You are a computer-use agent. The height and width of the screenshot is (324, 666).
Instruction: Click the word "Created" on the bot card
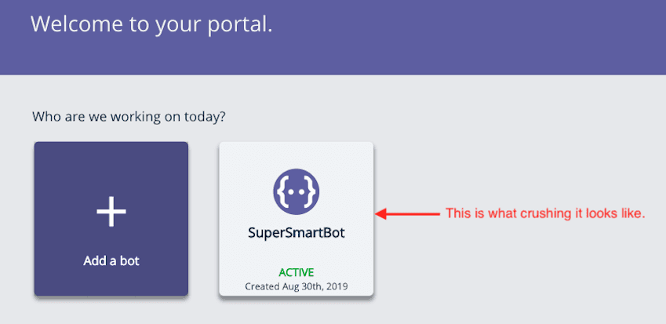pos(262,287)
